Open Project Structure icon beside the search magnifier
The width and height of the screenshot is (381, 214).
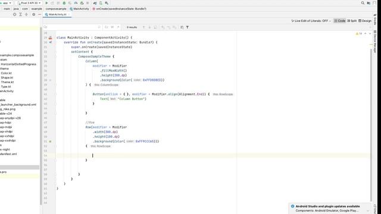368,3
